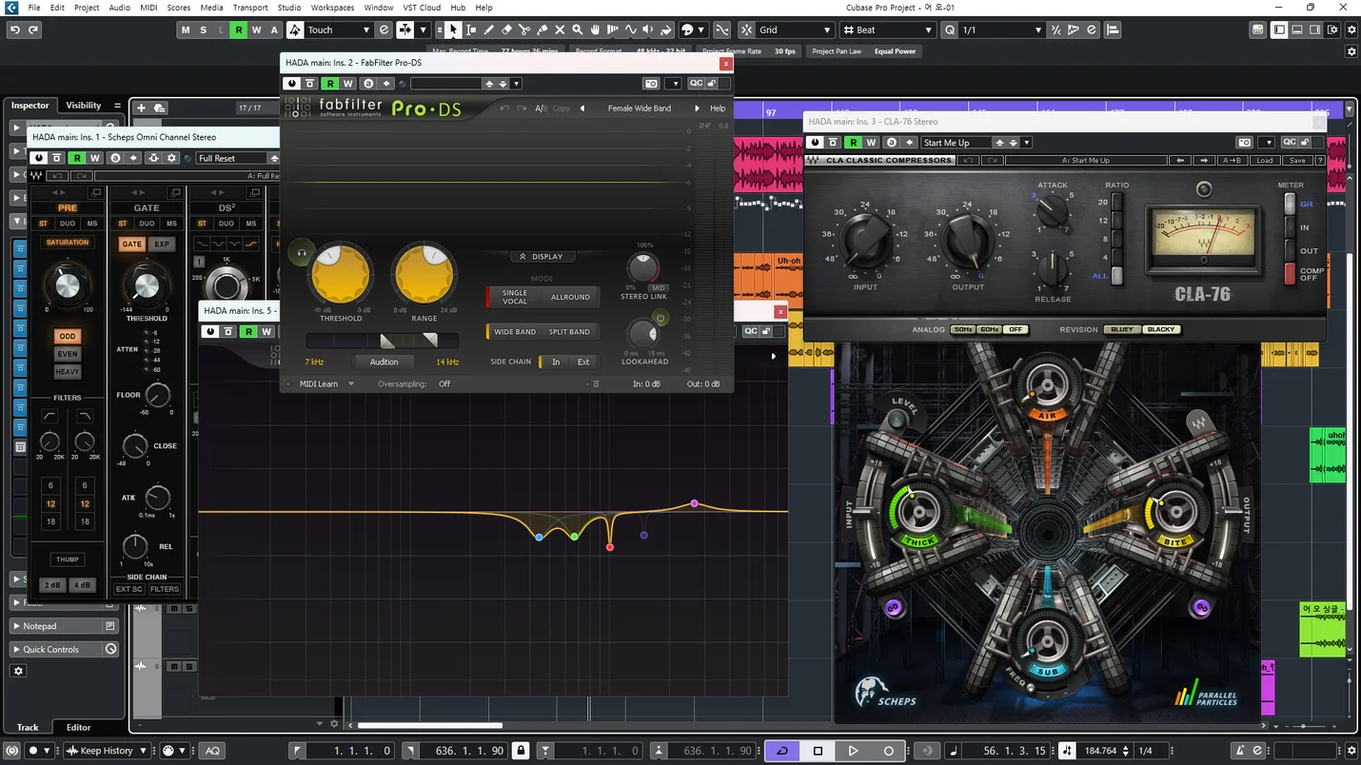Toggle ODD saturation in Scheps Omni Channel

pos(68,336)
